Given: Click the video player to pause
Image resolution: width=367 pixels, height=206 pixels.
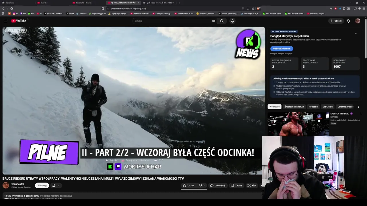Looking at the screenshot, I should 134,101.
